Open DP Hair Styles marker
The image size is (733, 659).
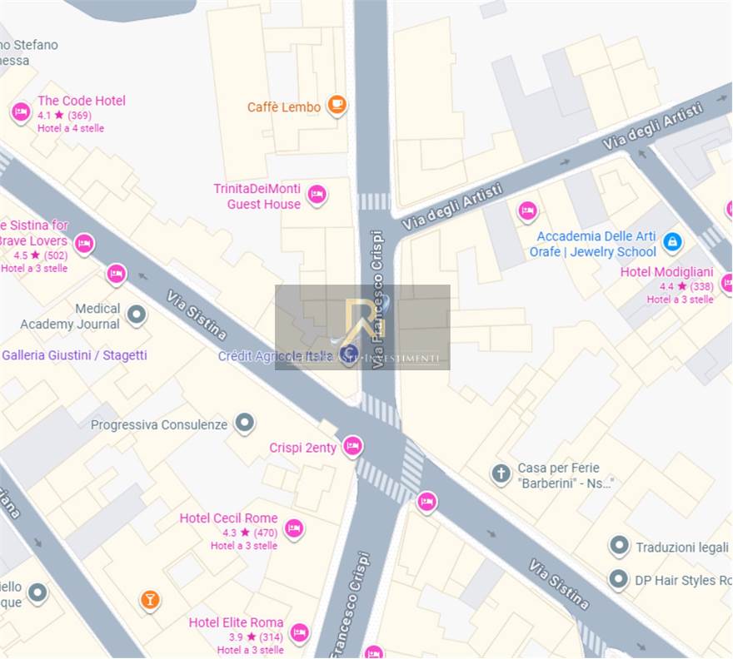pyautogui.click(x=618, y=580)
